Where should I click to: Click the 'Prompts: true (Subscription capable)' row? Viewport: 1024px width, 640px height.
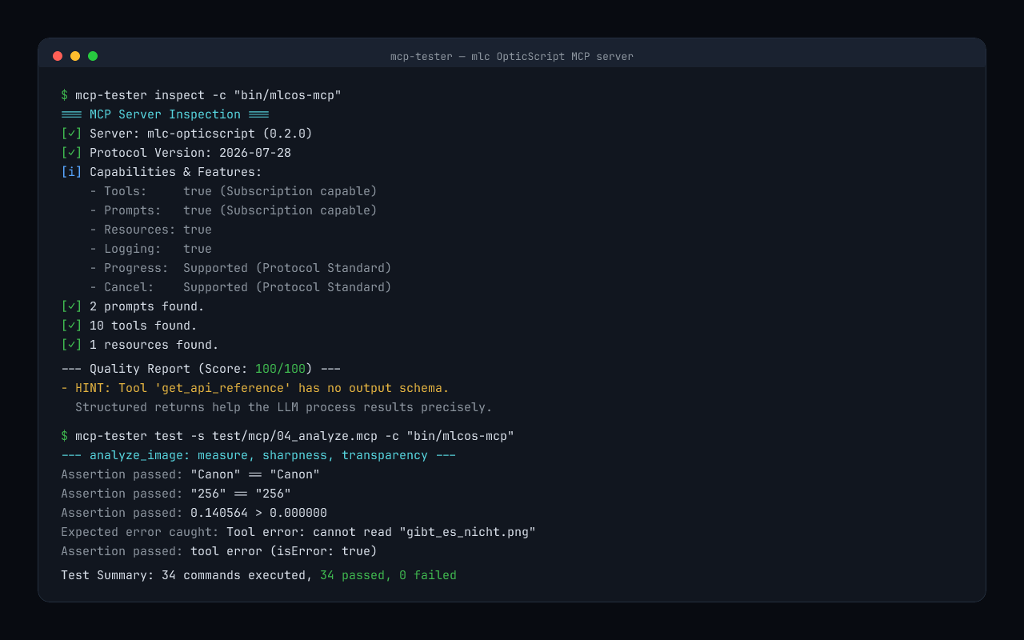(234, 210)
